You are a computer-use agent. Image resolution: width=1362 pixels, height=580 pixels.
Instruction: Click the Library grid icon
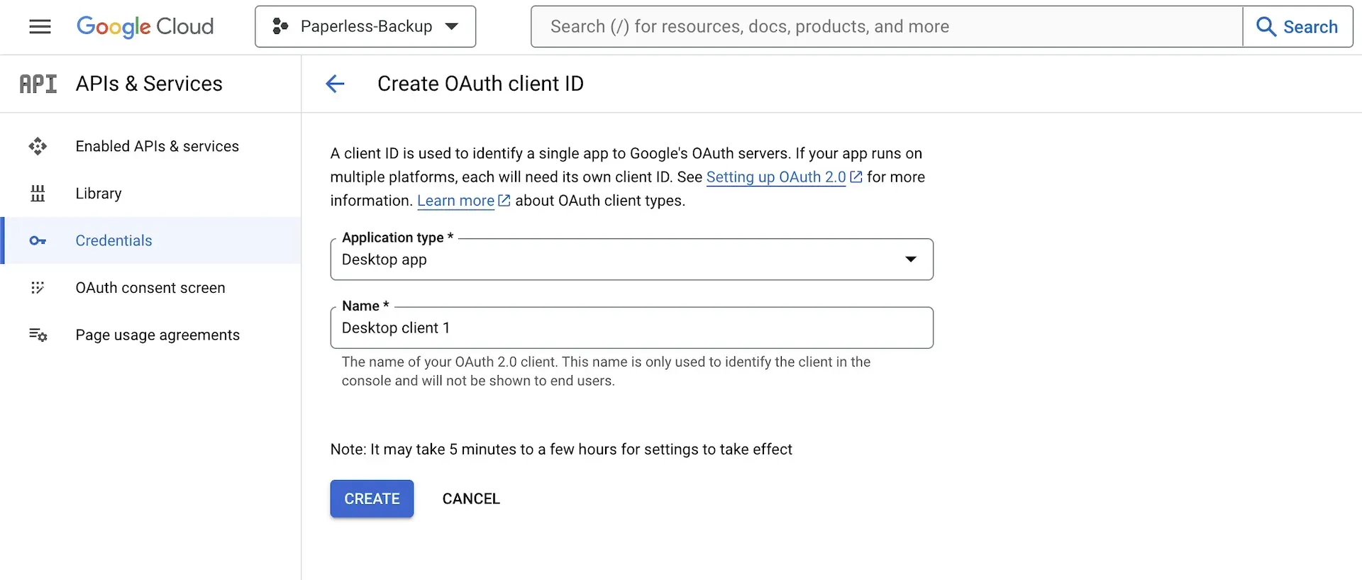[x=38, y=194]
